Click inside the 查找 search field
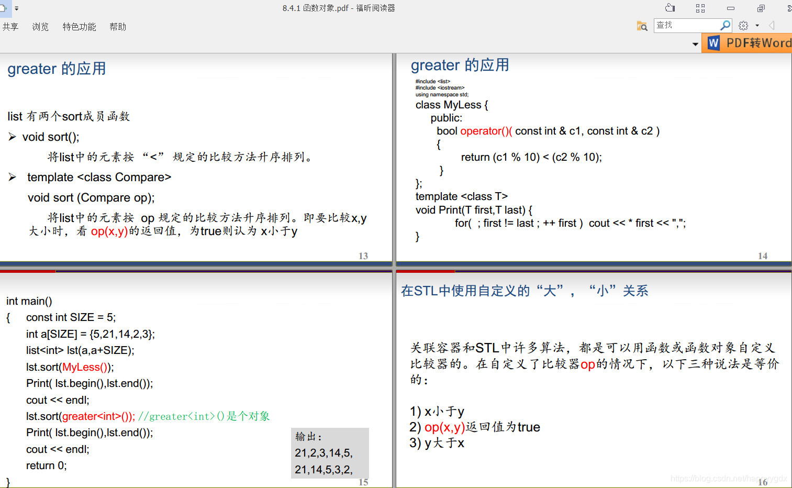 click(x=686, y=25)
